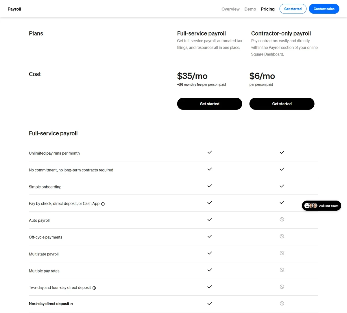This screenshot has height=313, width=347.
Task: Click Contractor-only checkmark for Pay by check row
Action: 282,203
